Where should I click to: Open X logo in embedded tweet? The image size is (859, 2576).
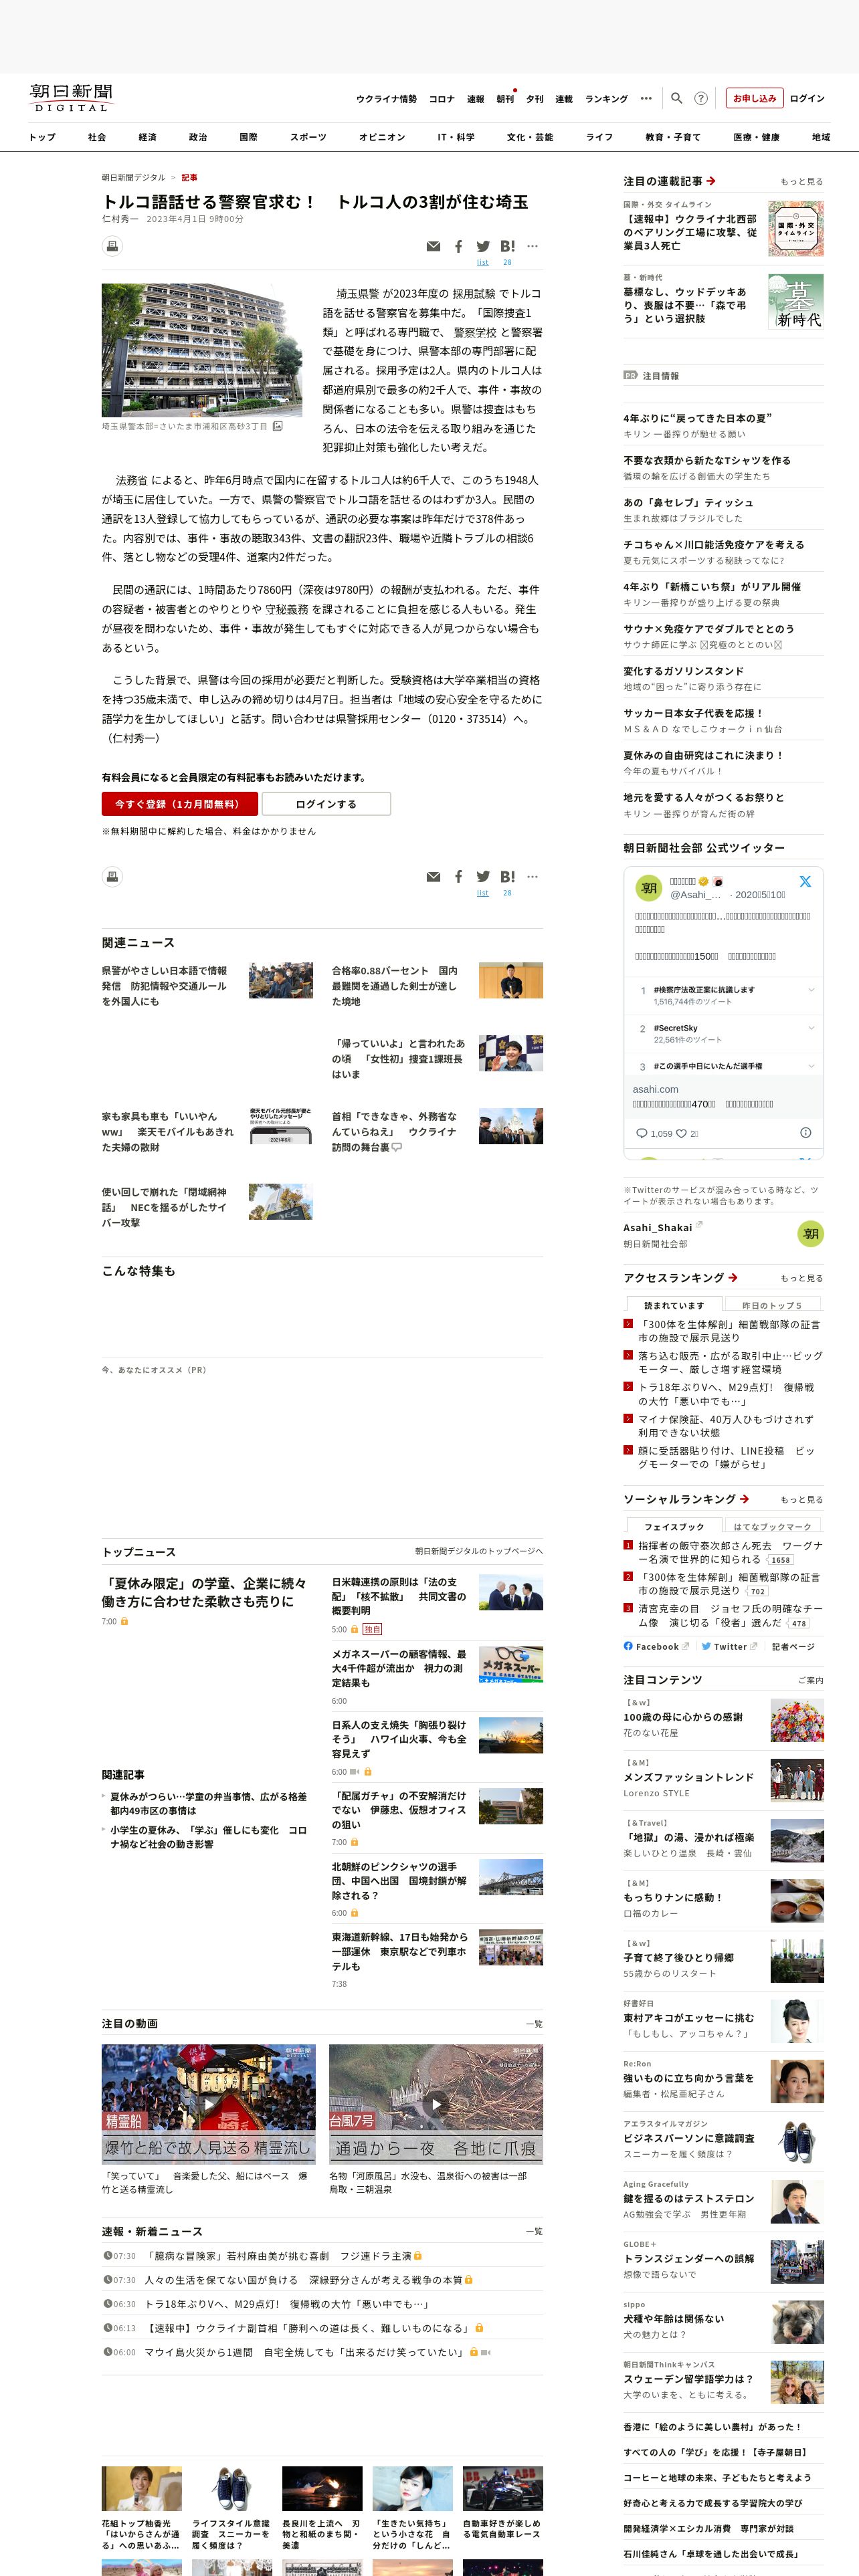point(805,882)
